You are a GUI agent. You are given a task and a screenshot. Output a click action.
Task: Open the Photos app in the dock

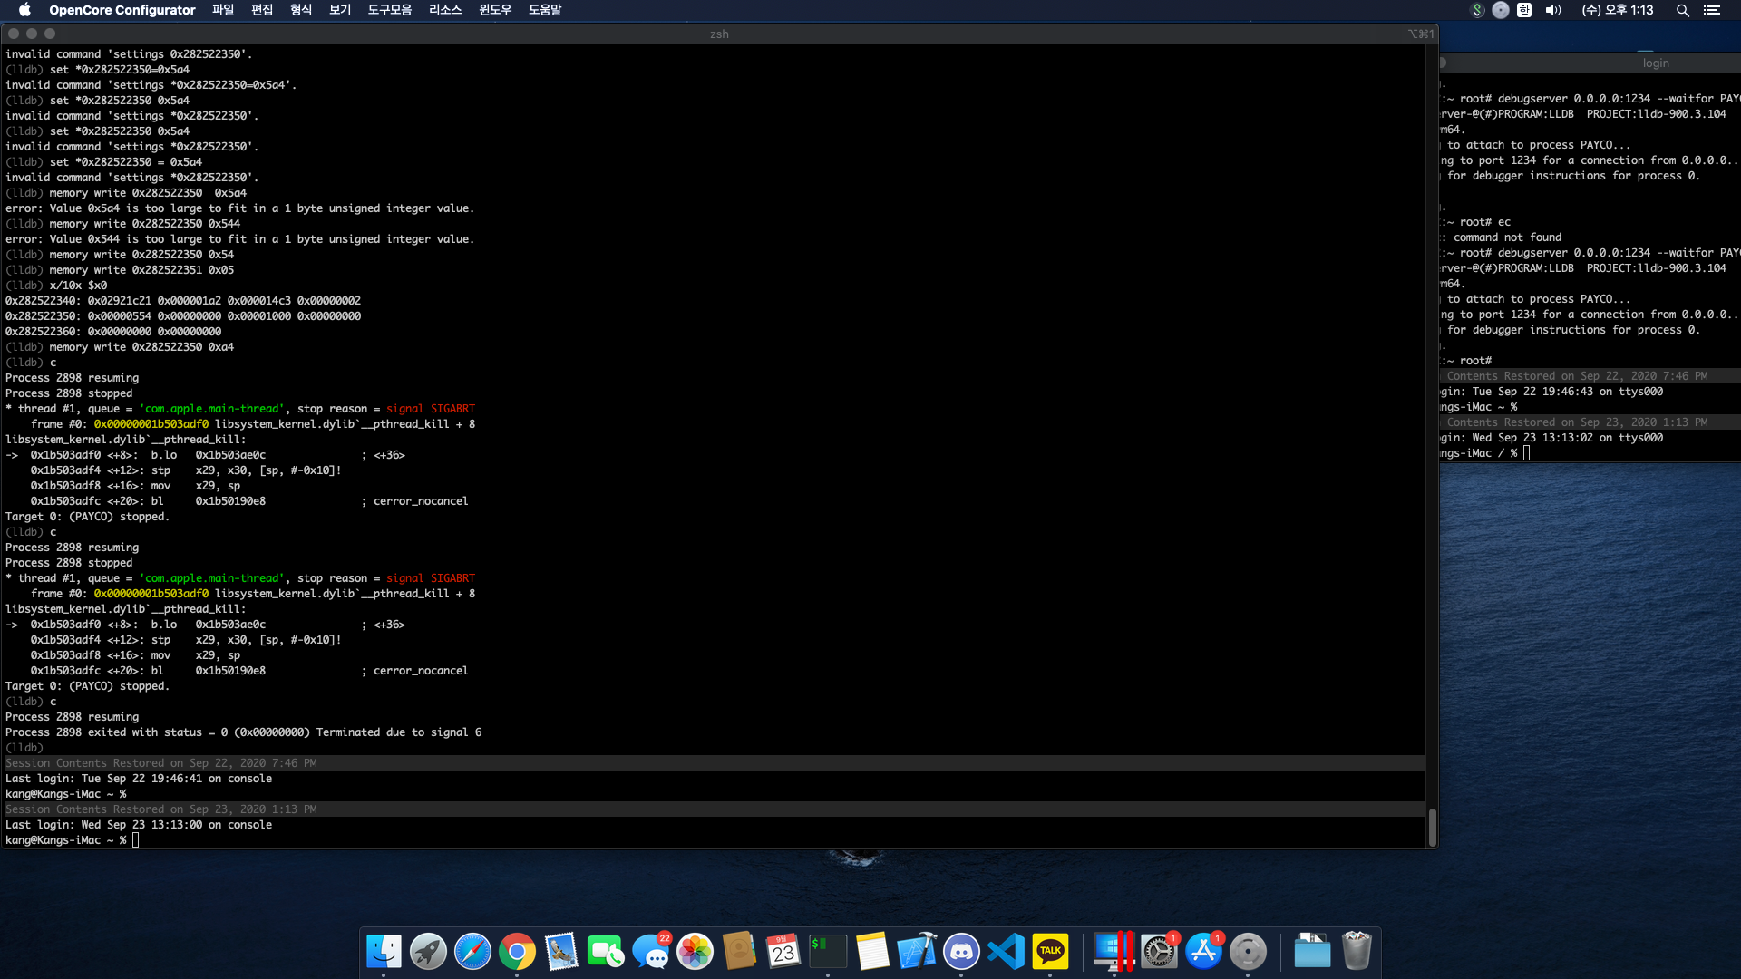tap(695, 951)
